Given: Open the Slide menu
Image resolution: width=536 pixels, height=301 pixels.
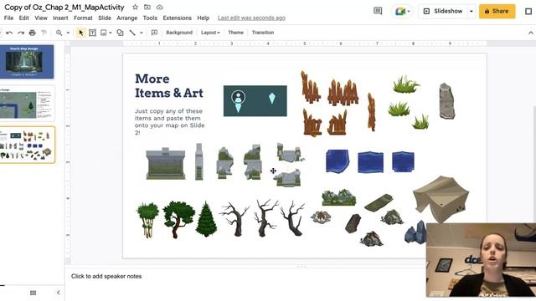Looking at the screenshot, I should (105, 18).
